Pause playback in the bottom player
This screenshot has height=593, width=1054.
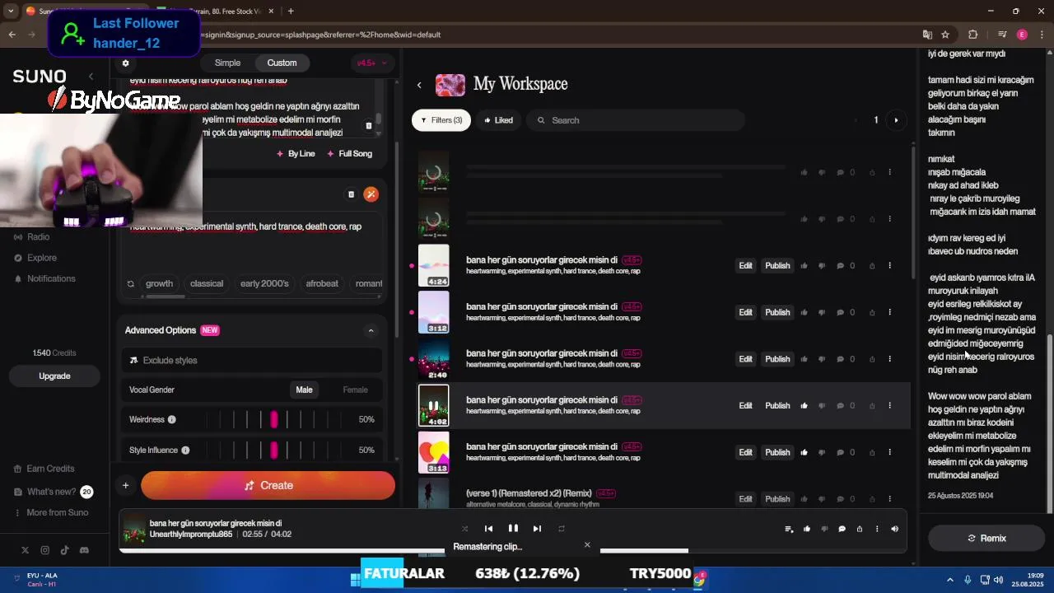pyautogui.click(x=513, y=529)
